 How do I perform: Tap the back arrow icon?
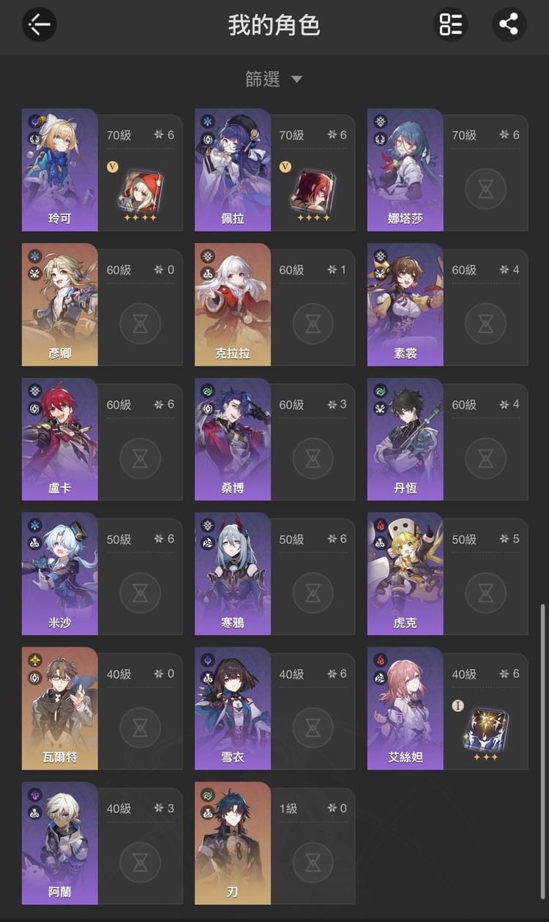(39, 25)
